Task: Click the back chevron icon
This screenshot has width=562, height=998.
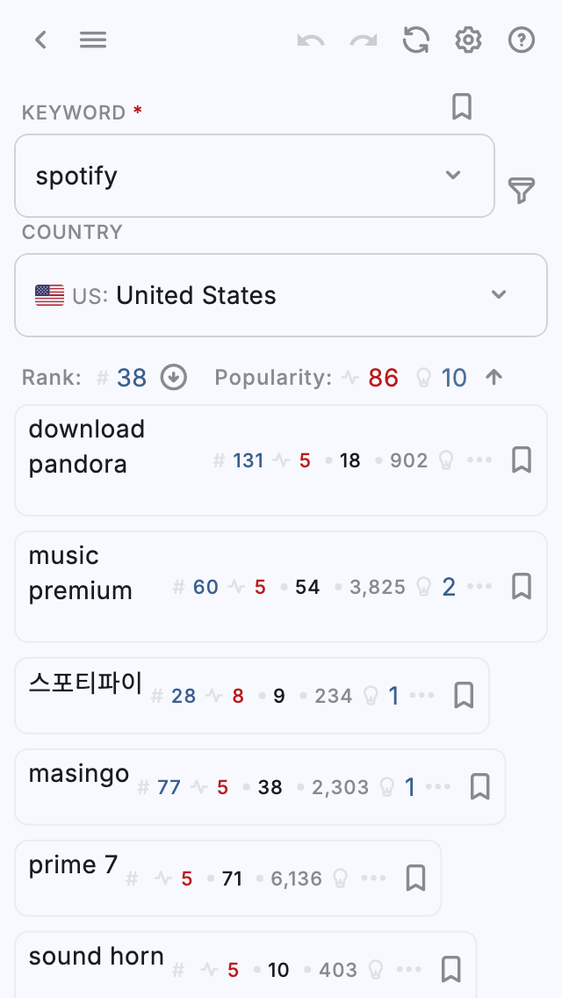Action: point(40,40)
